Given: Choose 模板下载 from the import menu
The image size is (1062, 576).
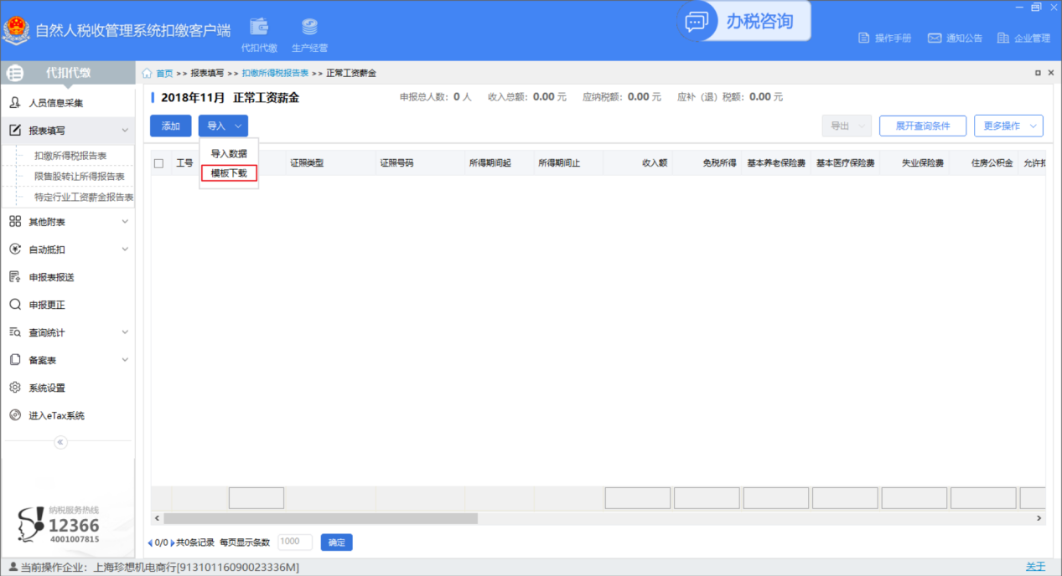Looking at the screenshot, I should pyautogui.click(x=229, y=172).
